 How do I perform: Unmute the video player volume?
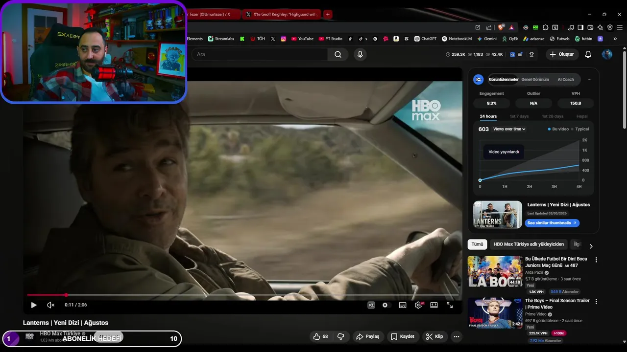click(50, 305)
